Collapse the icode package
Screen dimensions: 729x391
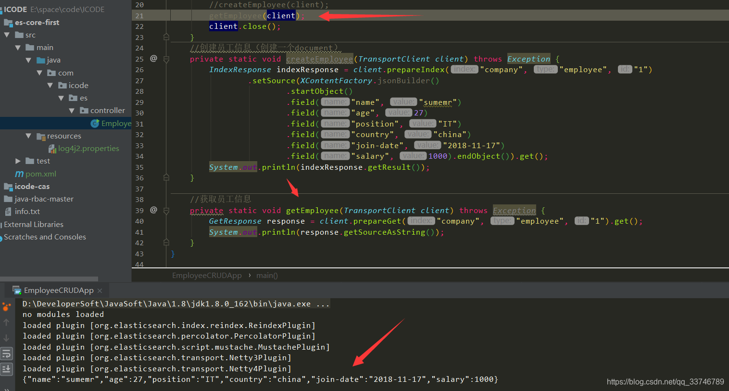[50, 85]
